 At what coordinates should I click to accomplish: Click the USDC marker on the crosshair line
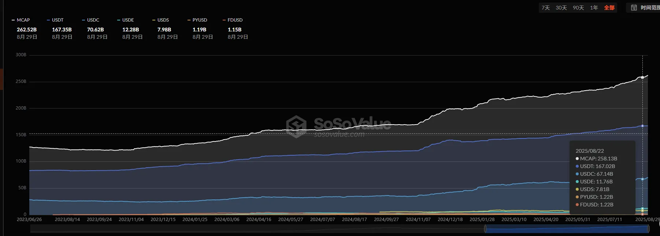pyautogui.click(x=642, y=179)
